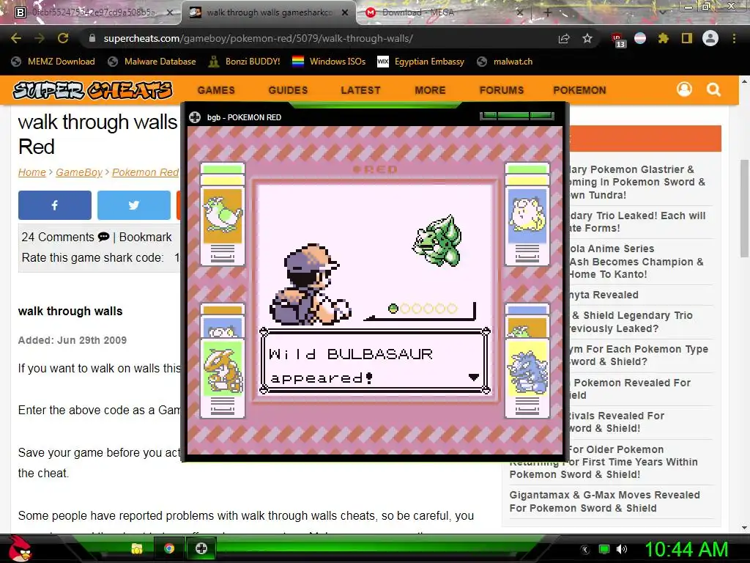
Task: Open File Explorer from the taskbar
Action: [x=137, y=548]
